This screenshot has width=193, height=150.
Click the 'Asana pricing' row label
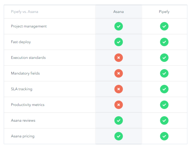pyautogui.click(x=23, y=136)
